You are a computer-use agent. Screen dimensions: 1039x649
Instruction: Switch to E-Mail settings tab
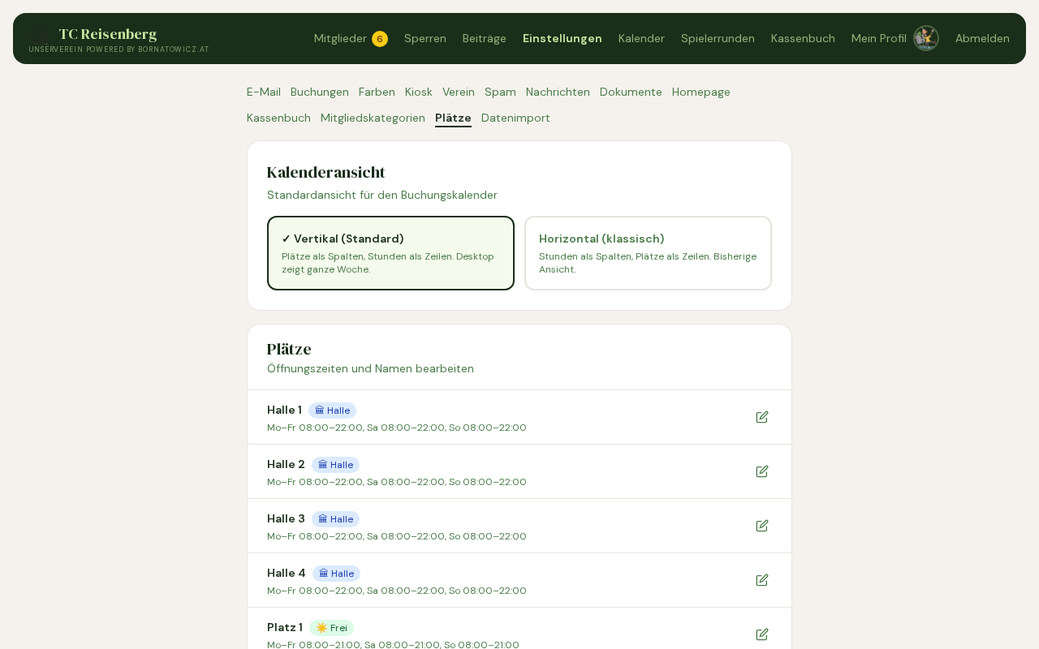[x=264, y=92]
